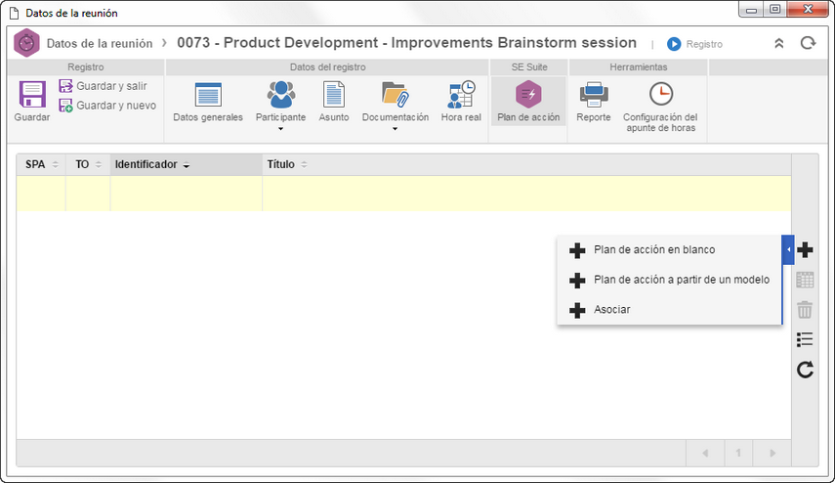Open the Asunto section
The height and width of the screenshot is (483, 835).
point(334,103)
